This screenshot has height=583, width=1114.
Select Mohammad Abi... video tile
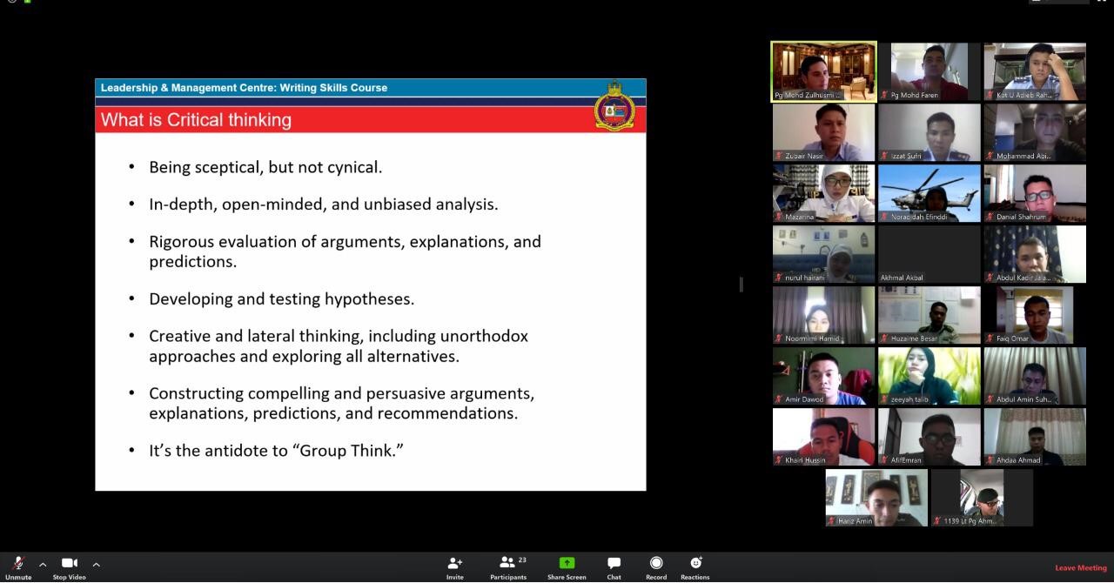tap(1034, 132)
